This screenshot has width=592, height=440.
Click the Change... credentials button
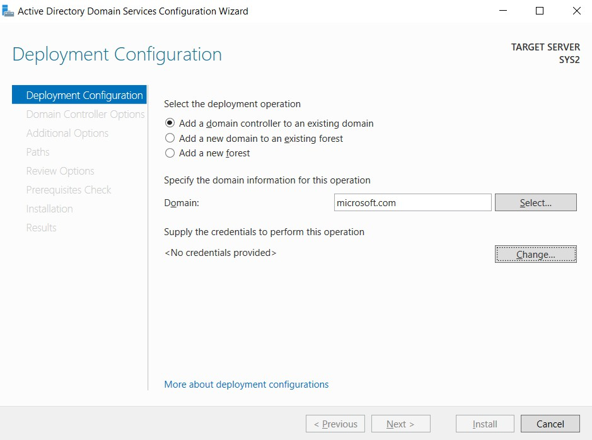click(x=535, y=254)
